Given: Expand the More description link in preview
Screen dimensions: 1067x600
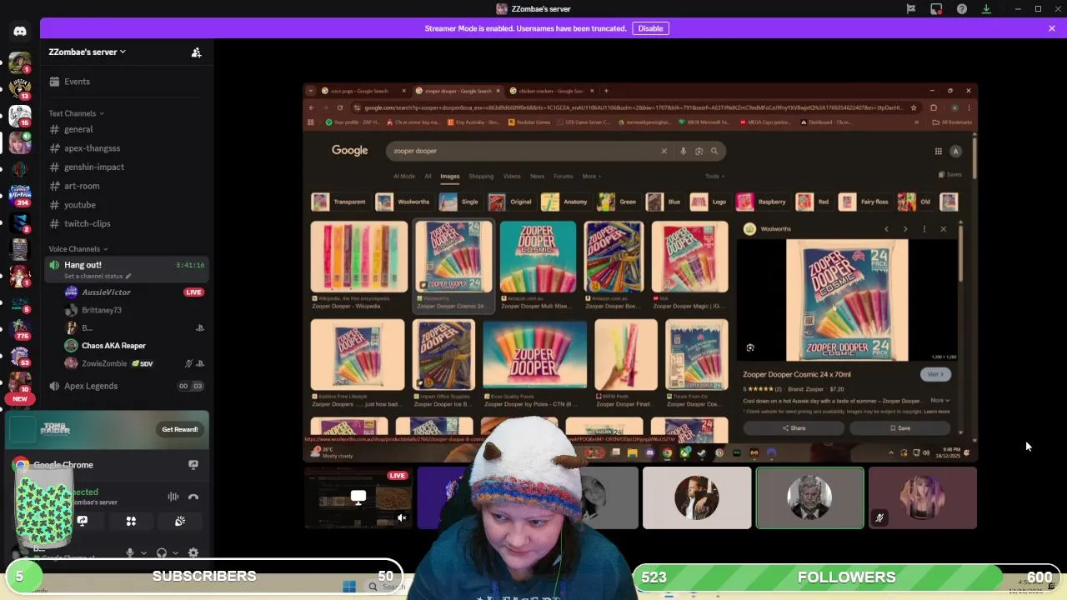Looking at the screenshot, I should (939, 400).
